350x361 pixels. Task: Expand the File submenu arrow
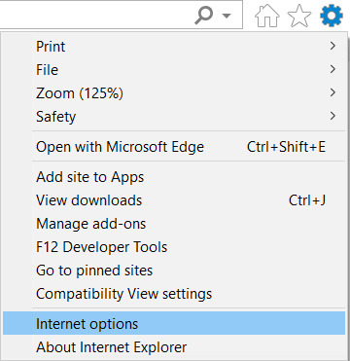point(332,69)
